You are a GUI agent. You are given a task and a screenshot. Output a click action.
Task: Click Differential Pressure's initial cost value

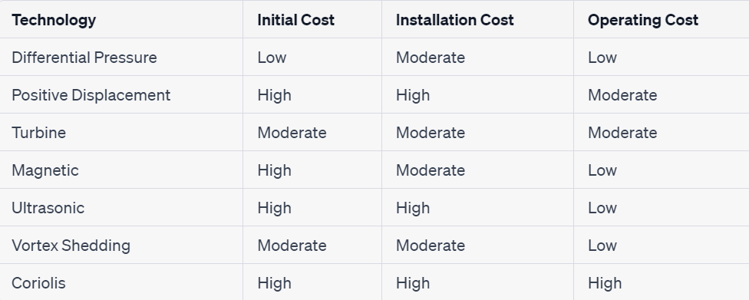272,58
